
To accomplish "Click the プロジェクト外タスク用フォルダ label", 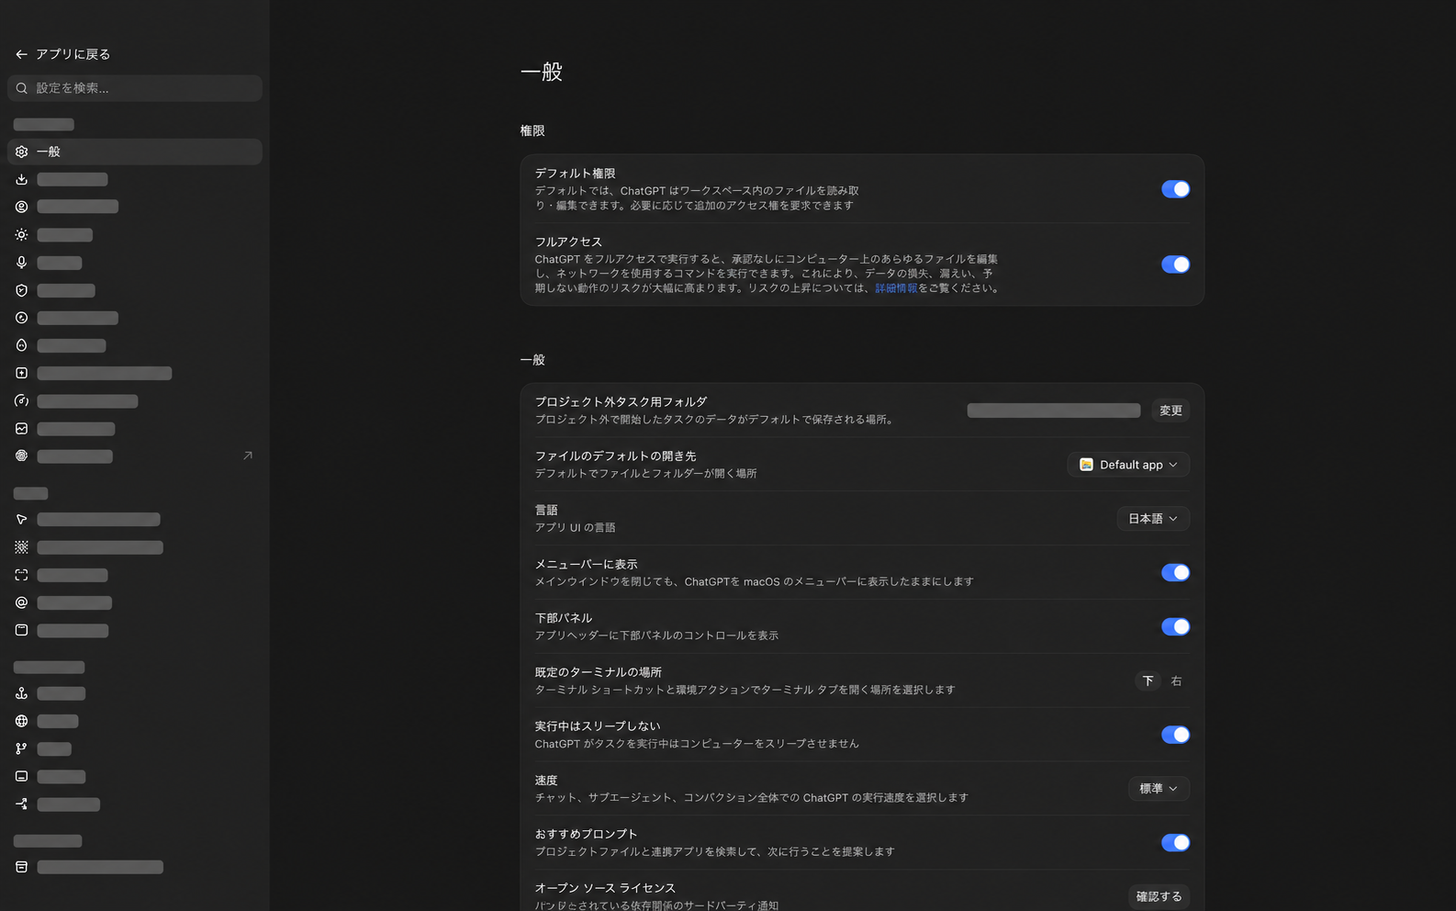I will point(622,402).
